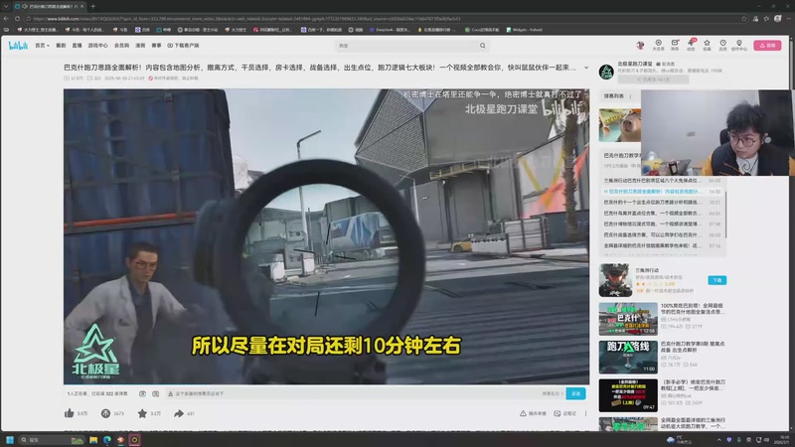Open the 创作中心 icon
Image resolution: width=795 pixels, height=447 pixels.
coord(739,45)
